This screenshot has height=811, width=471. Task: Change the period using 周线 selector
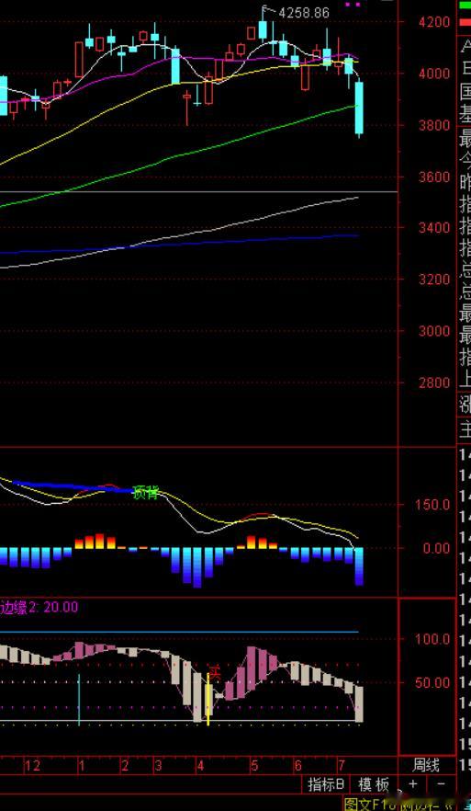426,765
